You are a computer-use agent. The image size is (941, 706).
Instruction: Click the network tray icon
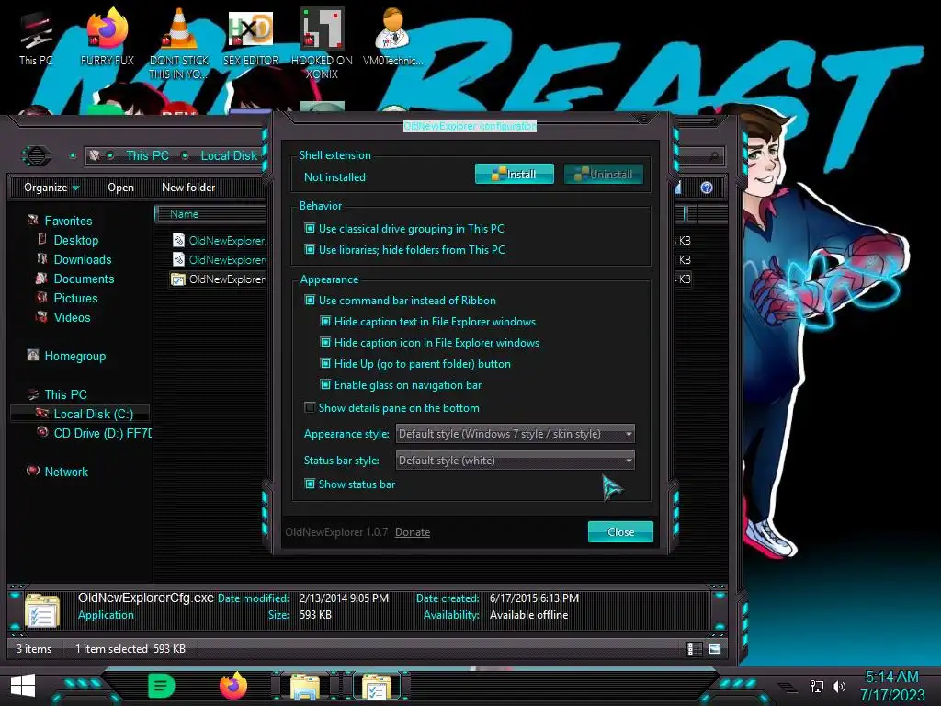coord(816,686)
